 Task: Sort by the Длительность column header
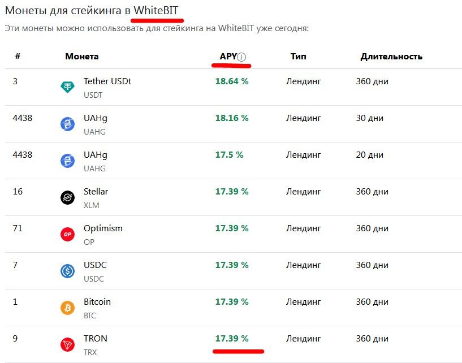(391, 57)
